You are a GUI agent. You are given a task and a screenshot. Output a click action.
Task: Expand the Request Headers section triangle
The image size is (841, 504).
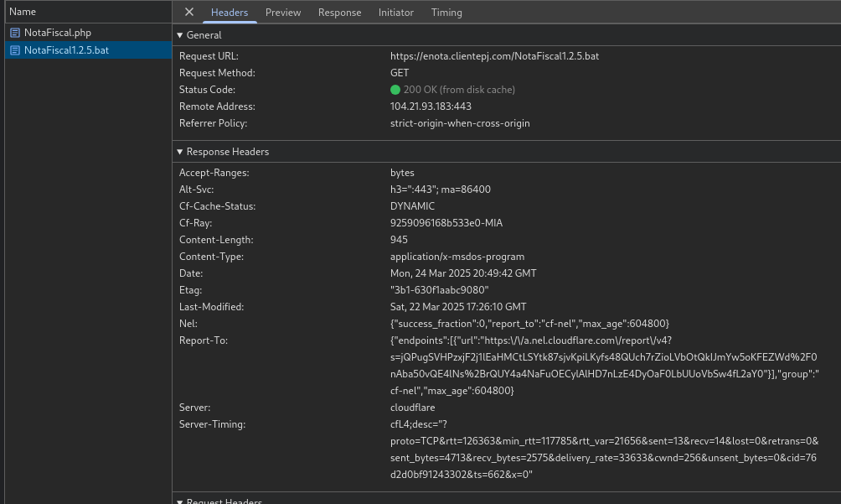coord(180,501)
